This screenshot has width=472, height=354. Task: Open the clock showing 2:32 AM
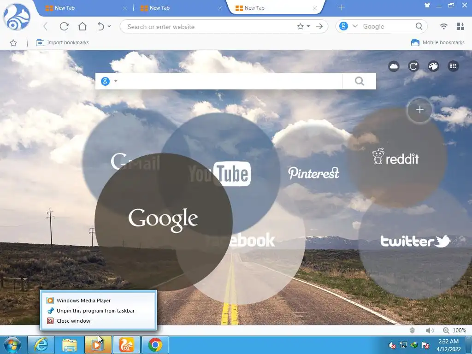pyautogui.click(x=448, y=345)
